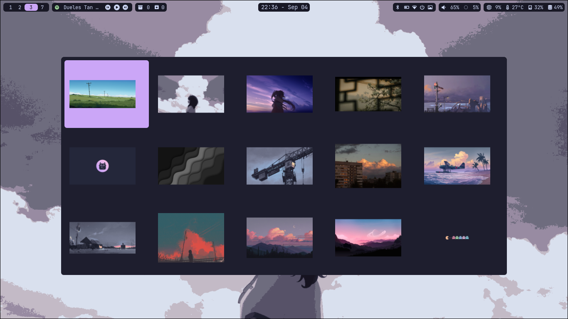Image resolution: width=568 pixels, height=319 pixels.
Task: Skip to the previous track
Action: click(108, 7)
